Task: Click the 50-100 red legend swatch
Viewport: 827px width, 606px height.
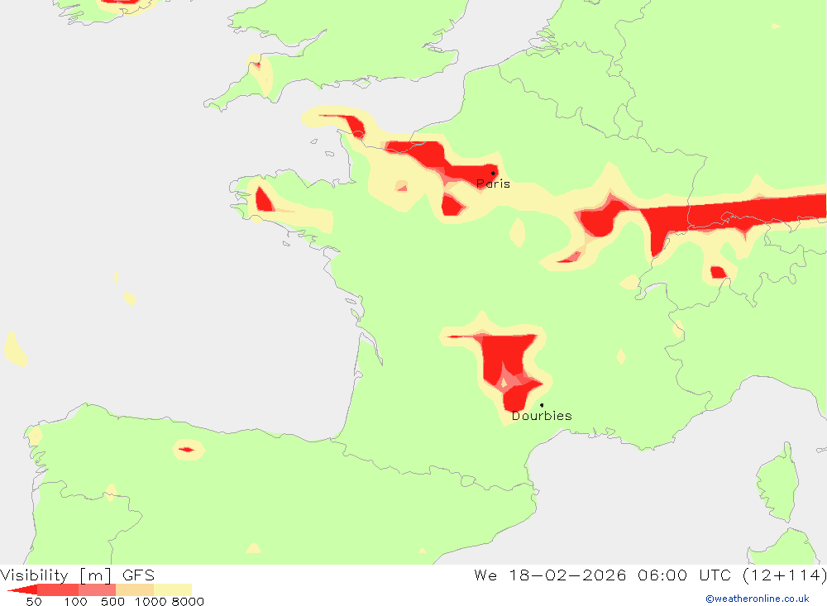Action: pyautogui.click(x=58, y=589)
